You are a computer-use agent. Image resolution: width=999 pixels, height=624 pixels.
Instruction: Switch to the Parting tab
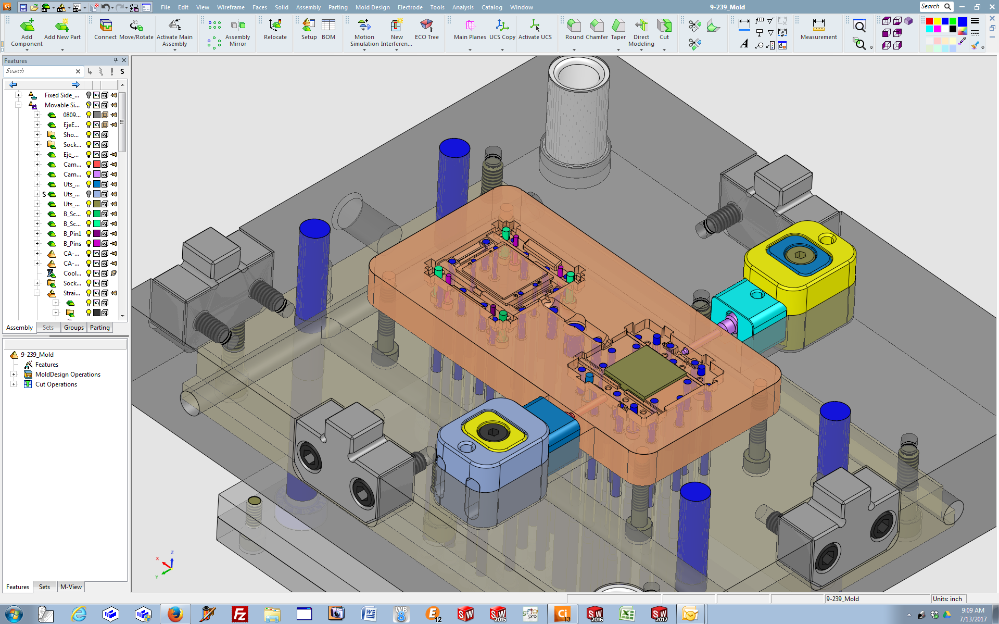click(99, 328)
